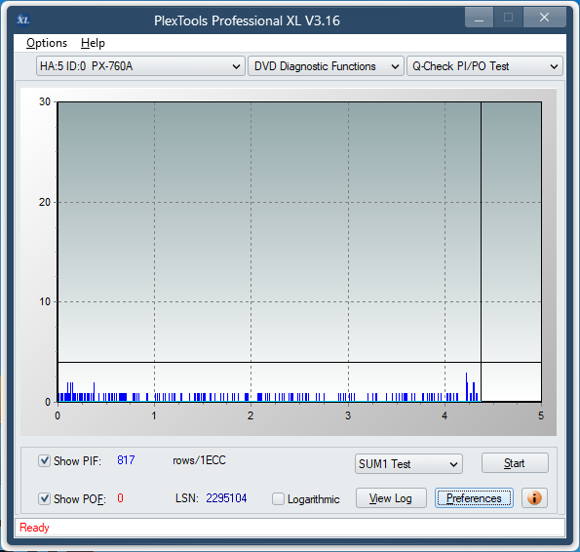Click the PIF value 817
Viewport: 580px width, 552px height.
(x=126, y=460)
